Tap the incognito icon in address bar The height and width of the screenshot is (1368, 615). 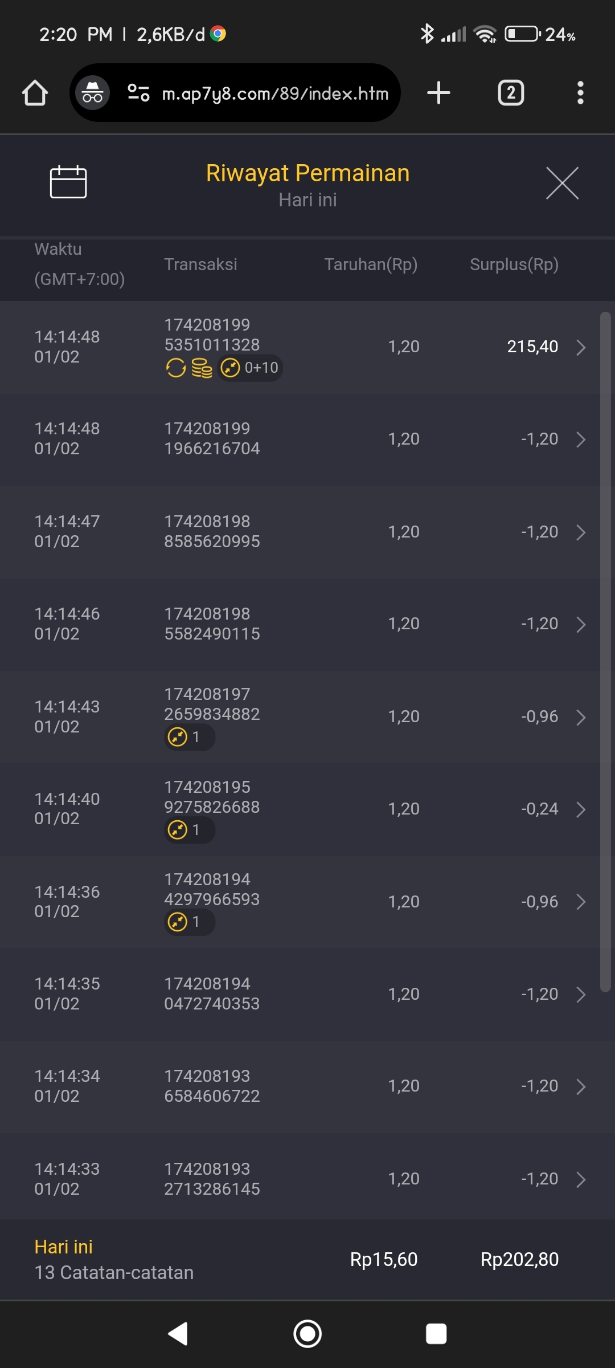tap(92, 93)
